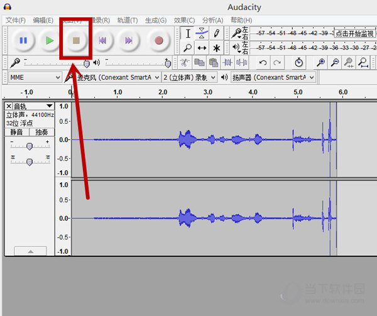377x316 pixels.
Task: Click Fit Selection zoom icon
Action: tap(349, 63)
